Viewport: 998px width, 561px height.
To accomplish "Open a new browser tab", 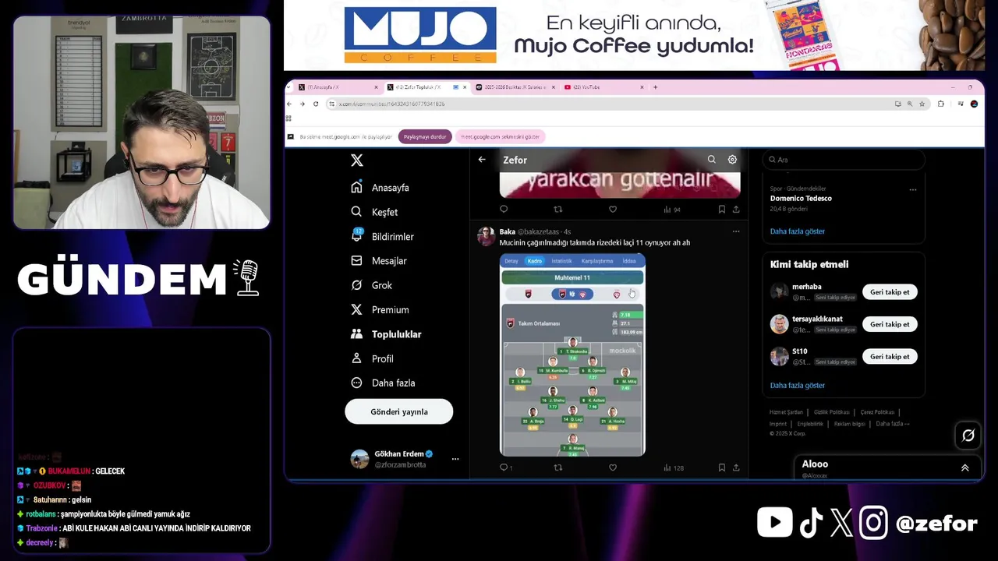I will (x=655, y=87).
